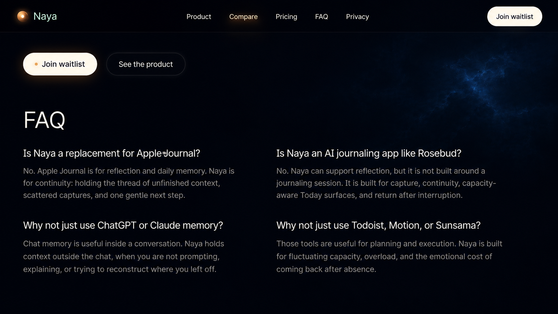Select question 'Is Naya an AI journaling app like Rosebud?'
The height and width of the screenshot is (314, 558).
click(x=368, y=153)
